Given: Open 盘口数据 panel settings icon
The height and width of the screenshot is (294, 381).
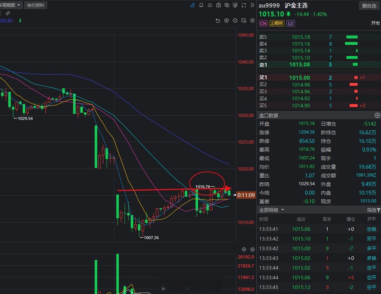Looking at the screenshot, I should pyautogui.click(x=377, y=115).
